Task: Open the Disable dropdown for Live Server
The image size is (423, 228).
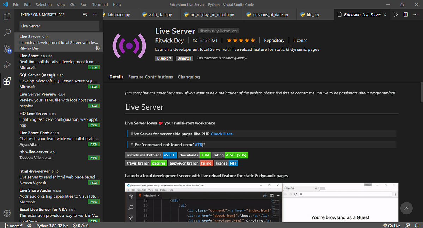Action: coord(164,58)
